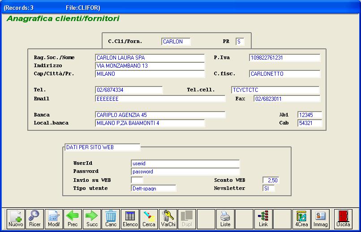Click the Tel. field 02/6874334
Image resolution: width=361 pixels, height=232 pixels.
pos(129,90)
